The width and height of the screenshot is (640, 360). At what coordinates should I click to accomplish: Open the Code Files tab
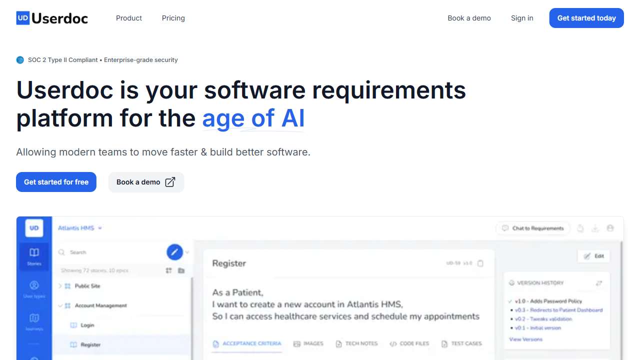(x=409, y=343)
